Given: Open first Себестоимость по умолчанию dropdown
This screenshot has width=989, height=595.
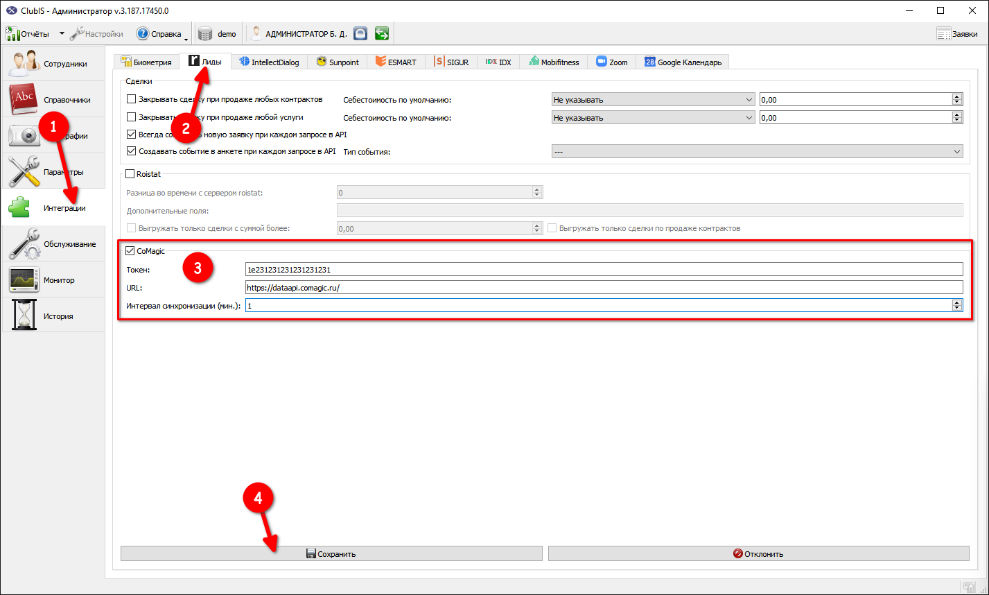Looking at the screenshot, I should 654,99.
